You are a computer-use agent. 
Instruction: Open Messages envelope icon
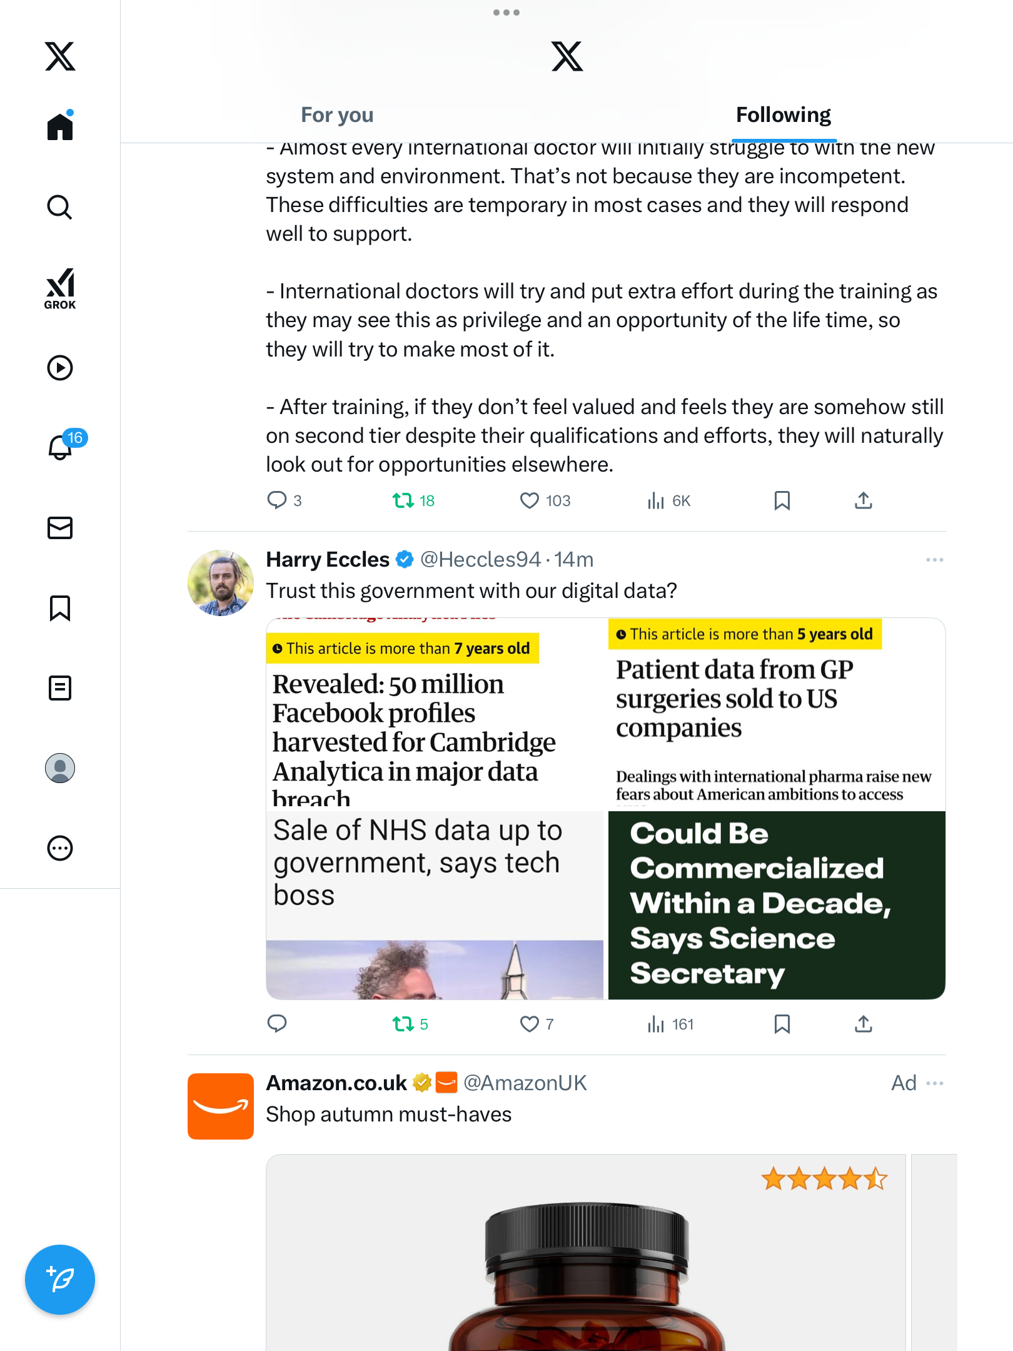pos(60,528)
